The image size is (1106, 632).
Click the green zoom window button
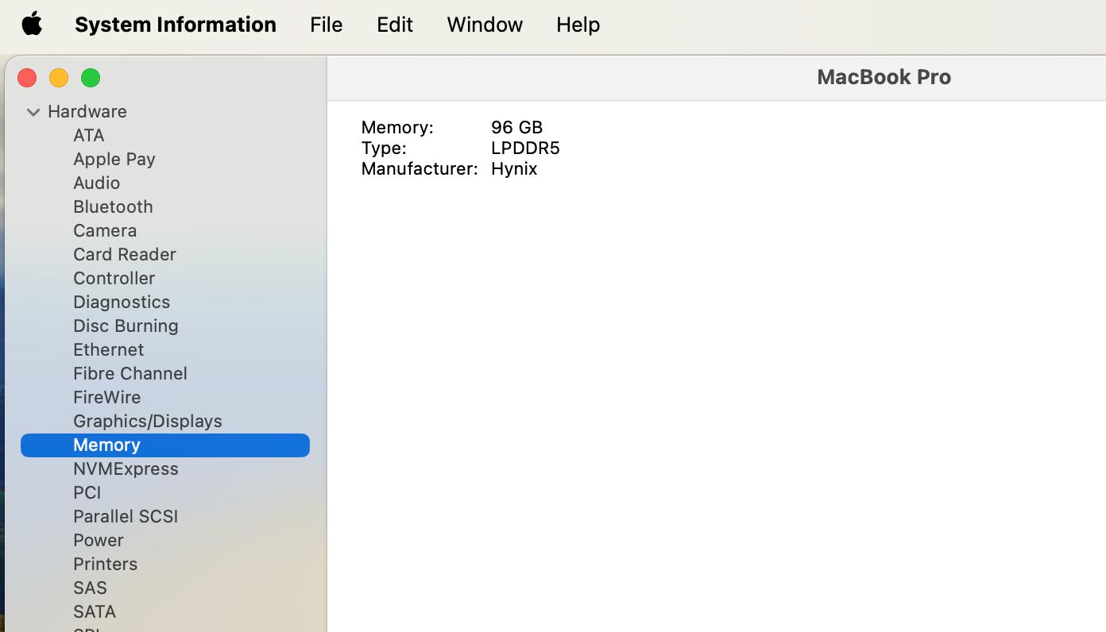91,78
